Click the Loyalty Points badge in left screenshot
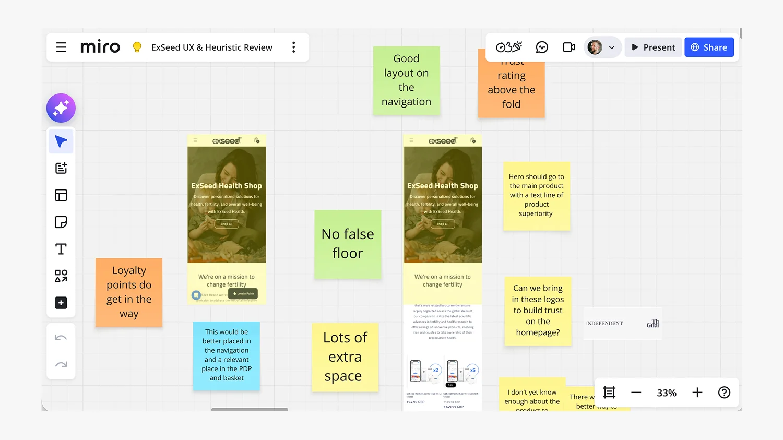The height and width of the screenshot is (440, 783). point(243,294)
